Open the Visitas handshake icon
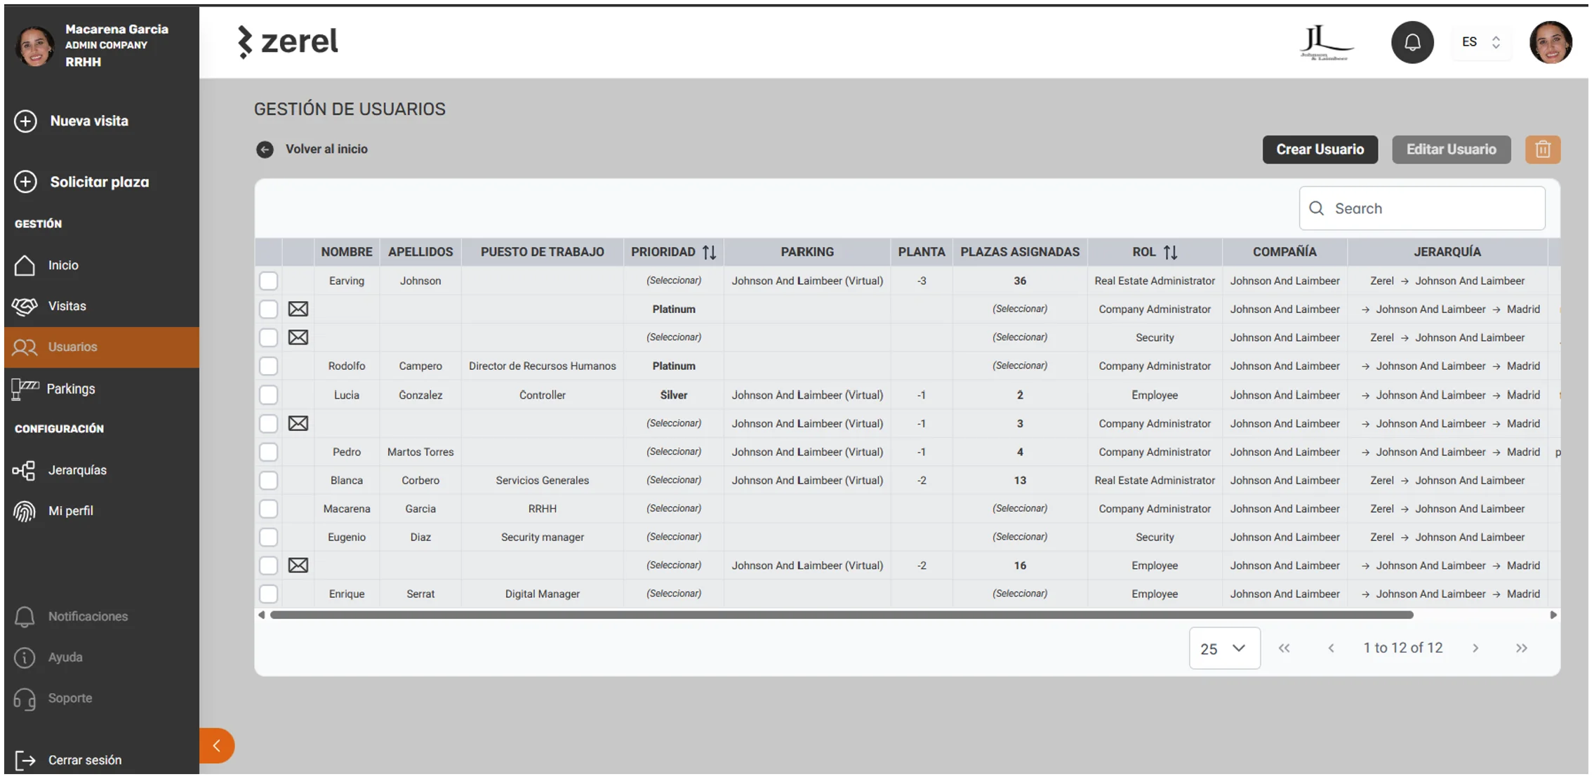1594x779 pixels. [x=25, y=306]
